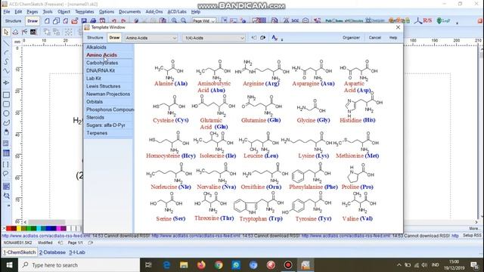Open PubChem search from toolbar

point(334,20)
